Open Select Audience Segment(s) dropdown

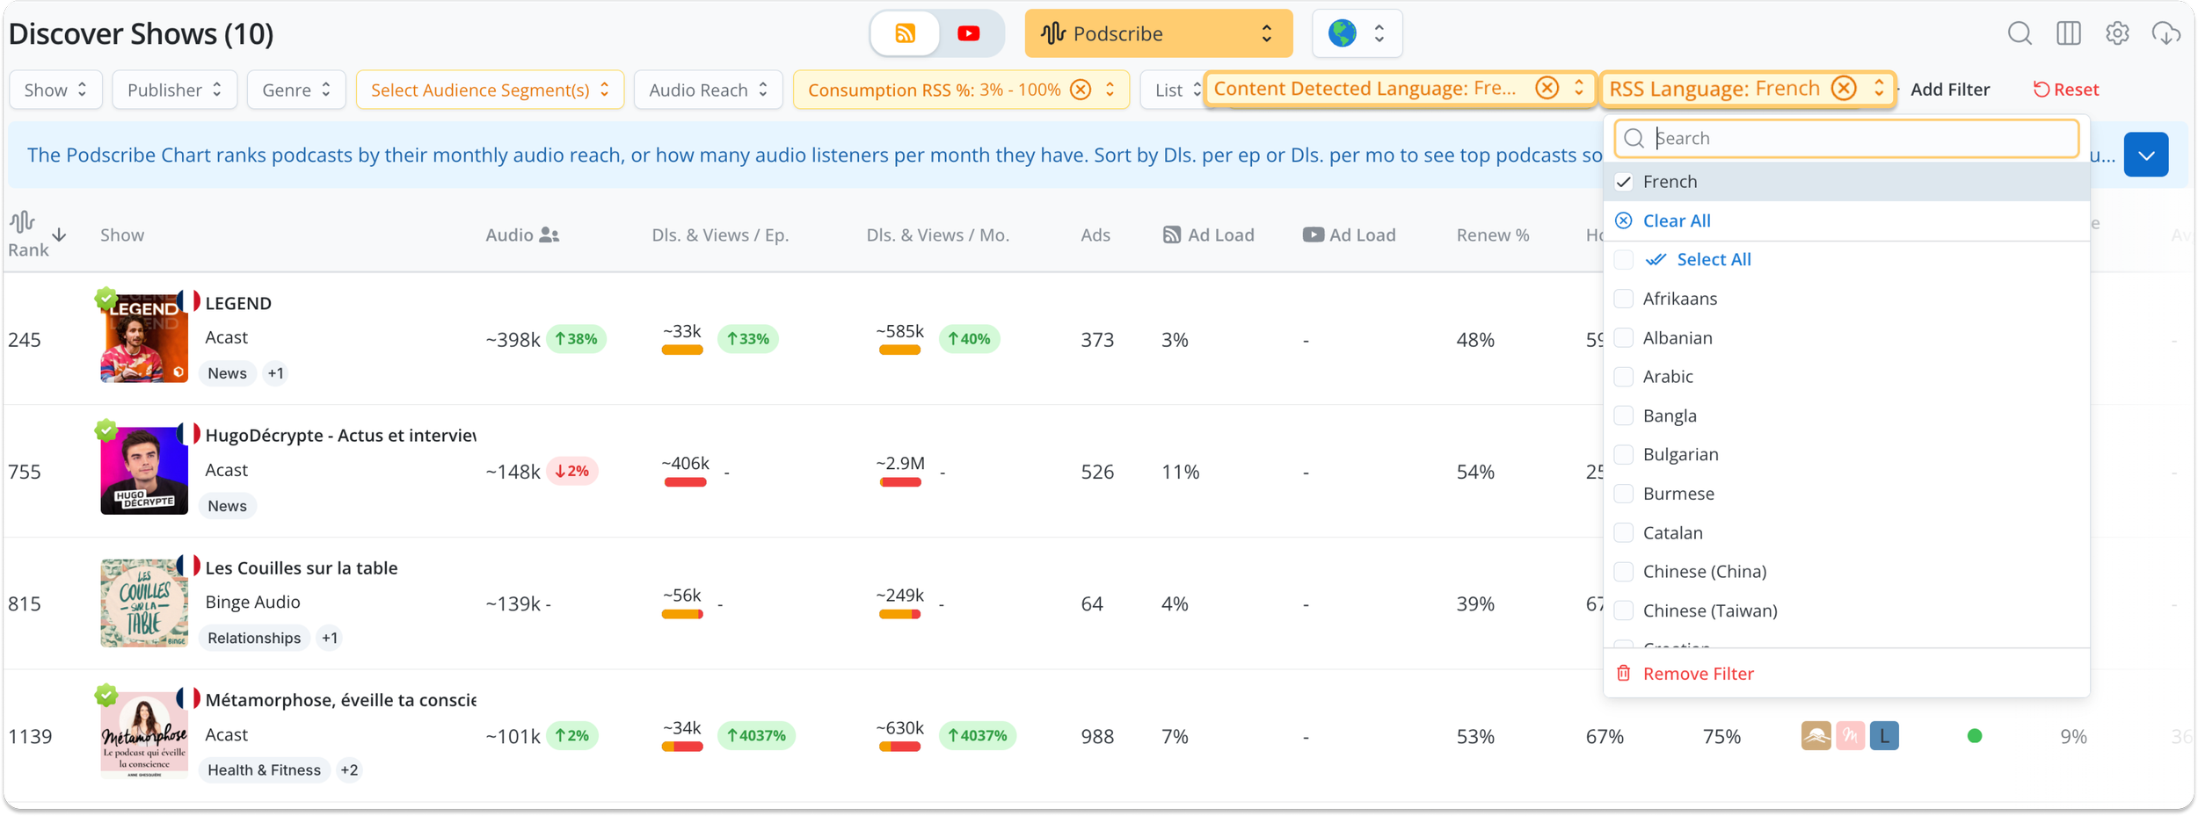490,90
